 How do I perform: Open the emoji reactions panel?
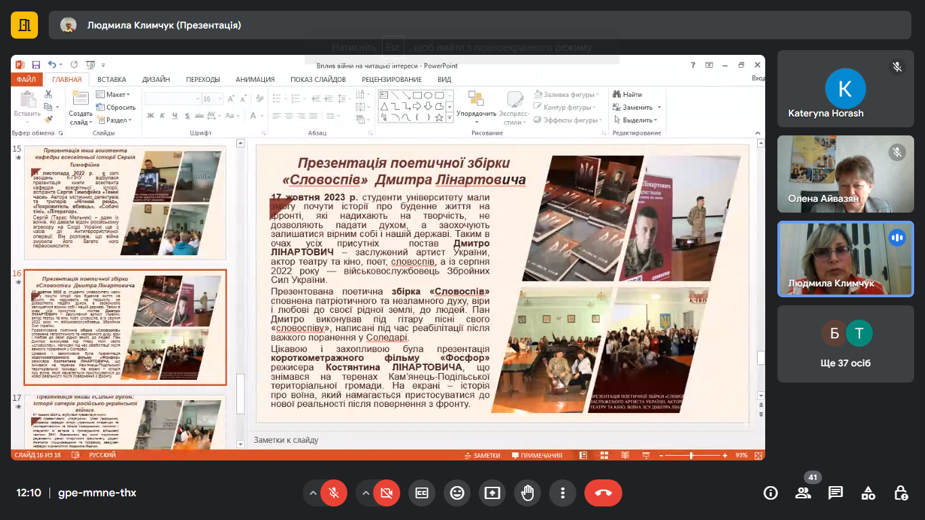[x=457, y=493]
